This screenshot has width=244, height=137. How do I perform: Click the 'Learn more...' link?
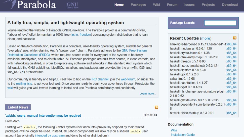148,94
